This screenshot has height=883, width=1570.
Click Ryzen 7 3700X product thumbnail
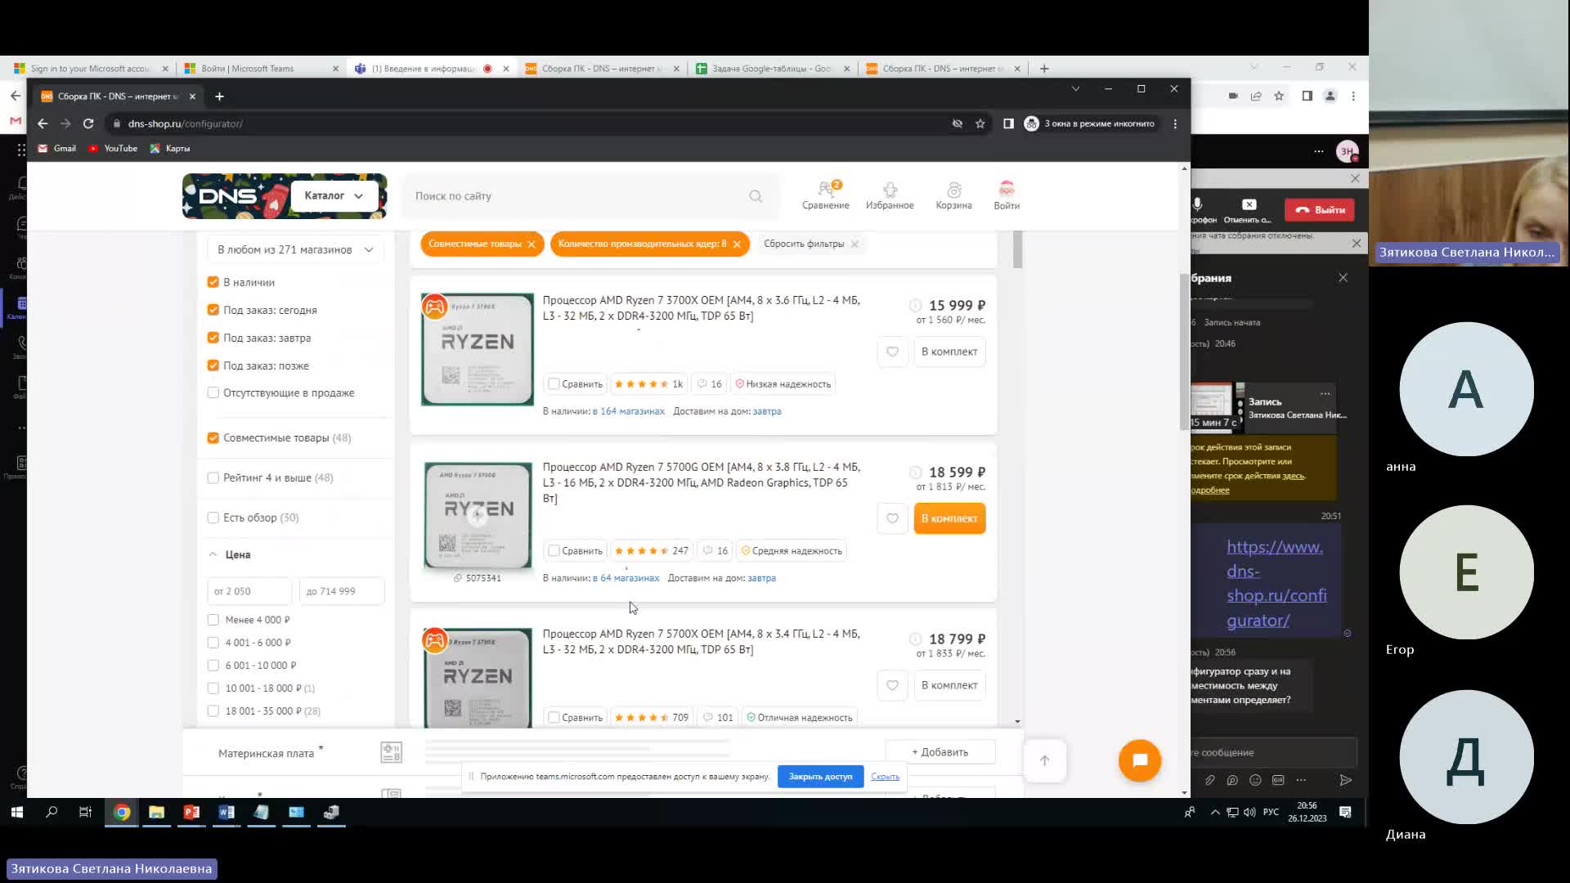point(478,349)
